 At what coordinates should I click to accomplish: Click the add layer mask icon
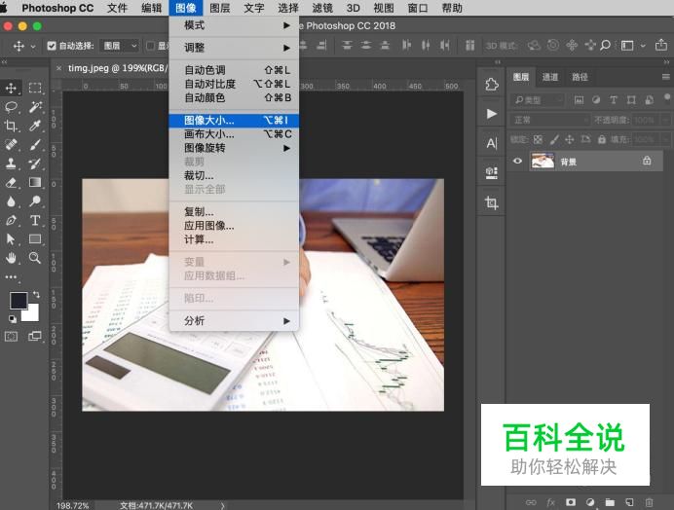[x=571, y=502]
